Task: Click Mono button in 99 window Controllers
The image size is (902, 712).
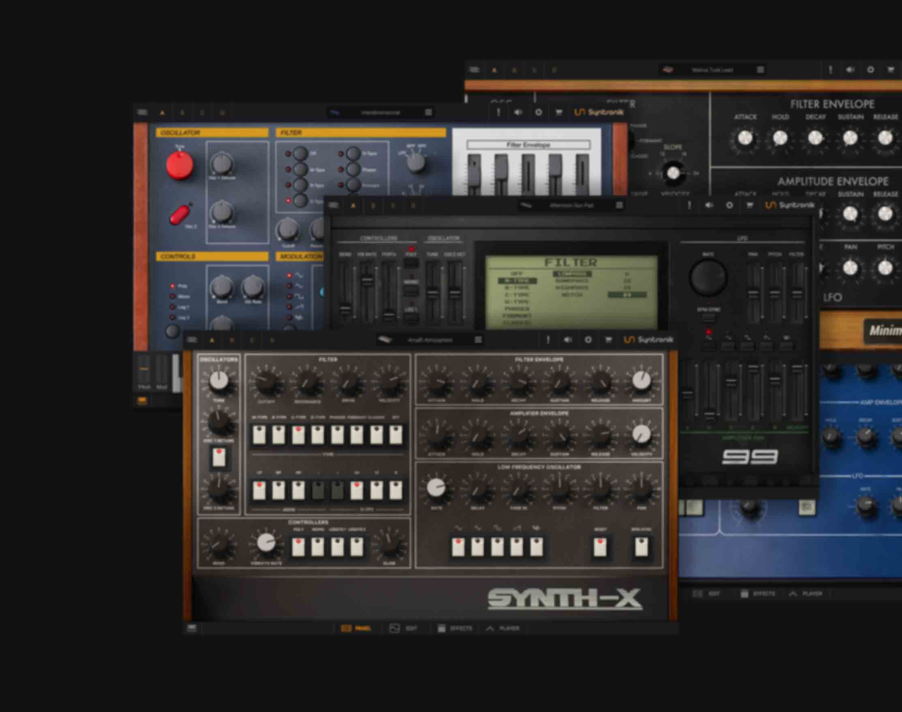Action: coord(411,290)
